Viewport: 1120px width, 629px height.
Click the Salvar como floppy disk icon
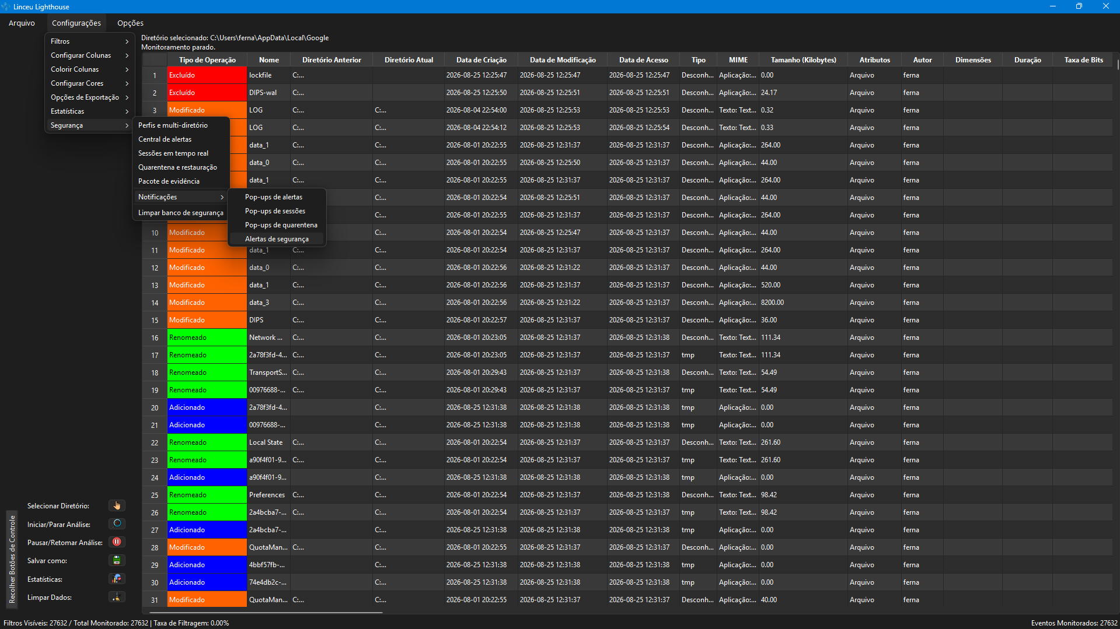click(117, 560)
